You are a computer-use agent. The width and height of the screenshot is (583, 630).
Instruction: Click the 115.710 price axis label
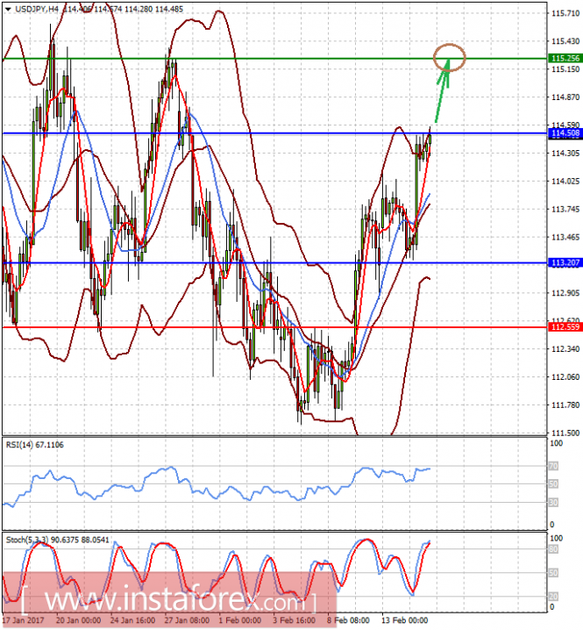[565, 13]
